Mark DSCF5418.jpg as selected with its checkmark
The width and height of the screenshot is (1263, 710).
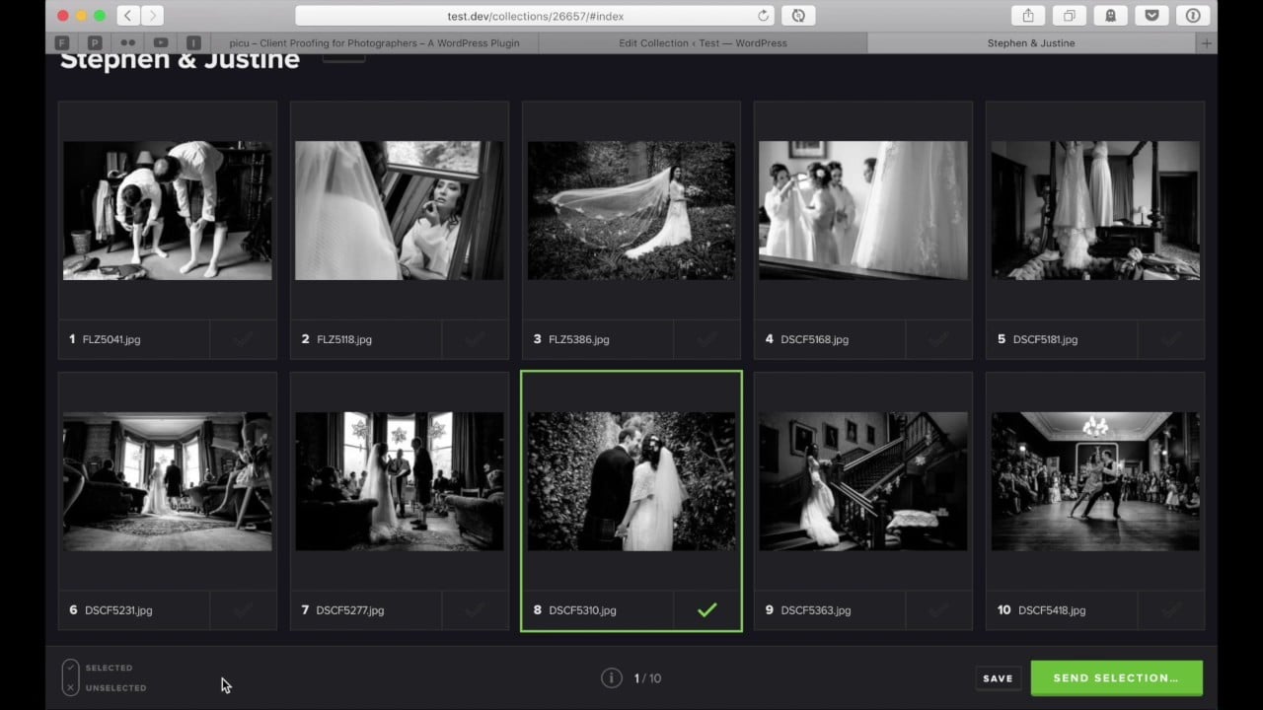point(1171,610)
